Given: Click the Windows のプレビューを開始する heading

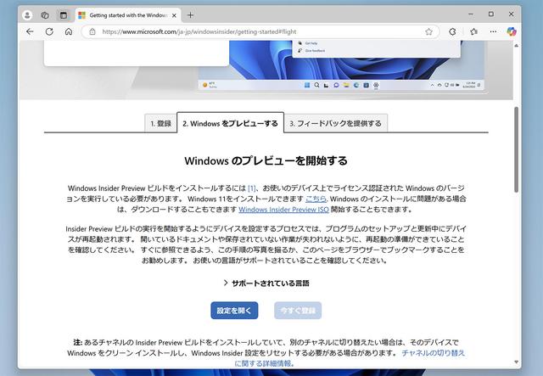Looking at the screenshot, I should (266, 160).
